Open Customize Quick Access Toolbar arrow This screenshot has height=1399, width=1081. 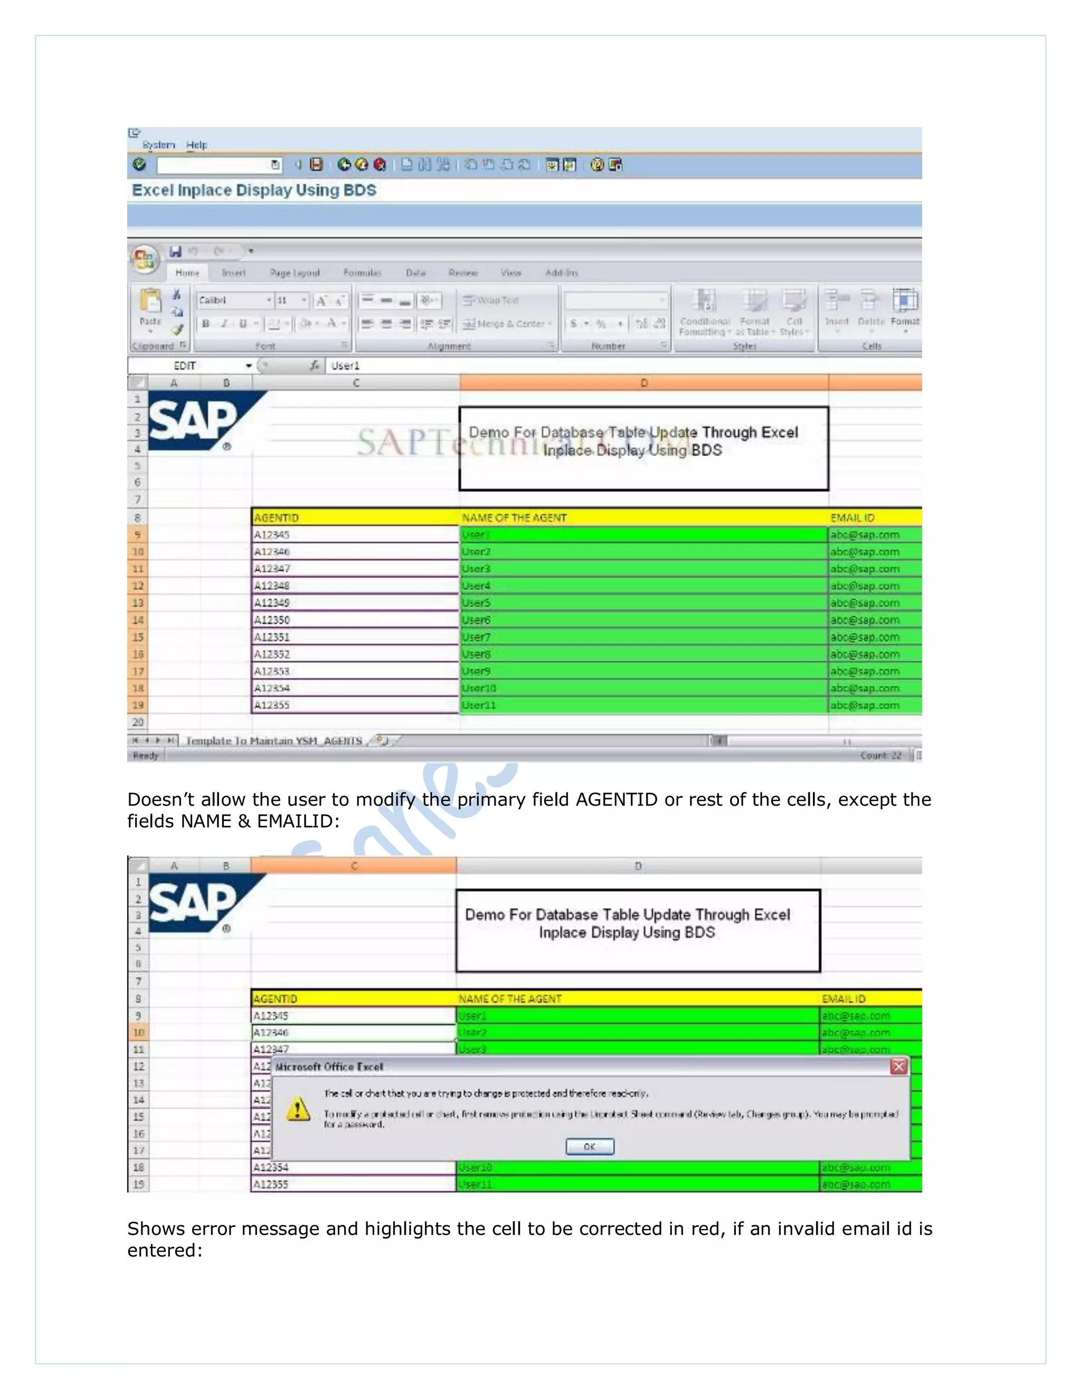(250, 251)
